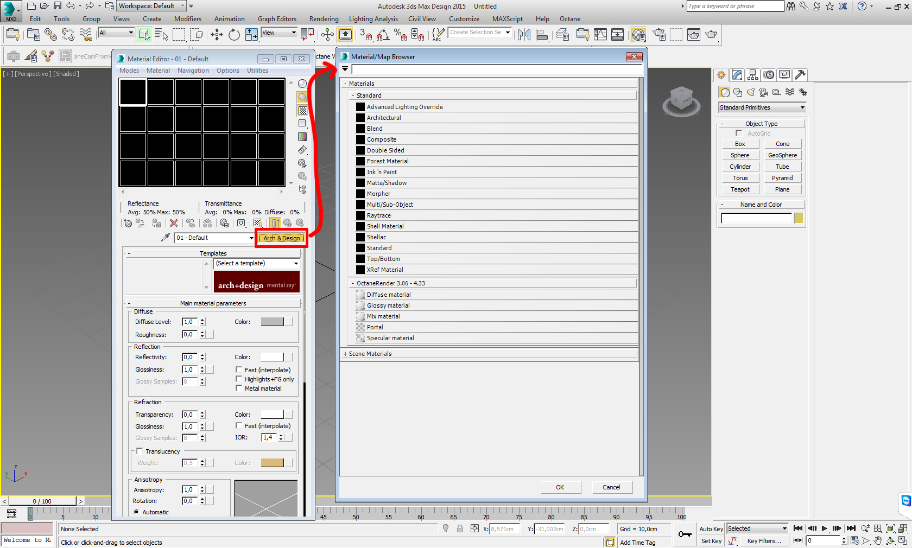The image size is (912, 548).
Task: Collapse the Materials group in browser
Action: [x=345, y=84]
